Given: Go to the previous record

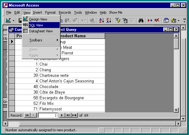Looking at the screenshot, I should [34, 115].
